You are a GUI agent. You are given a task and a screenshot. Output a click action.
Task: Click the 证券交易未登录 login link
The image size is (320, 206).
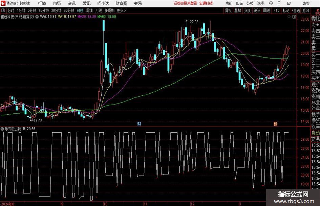click(185, 3)
